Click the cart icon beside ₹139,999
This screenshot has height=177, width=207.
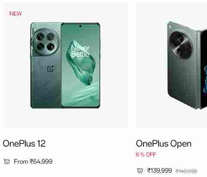coord(140,171)
